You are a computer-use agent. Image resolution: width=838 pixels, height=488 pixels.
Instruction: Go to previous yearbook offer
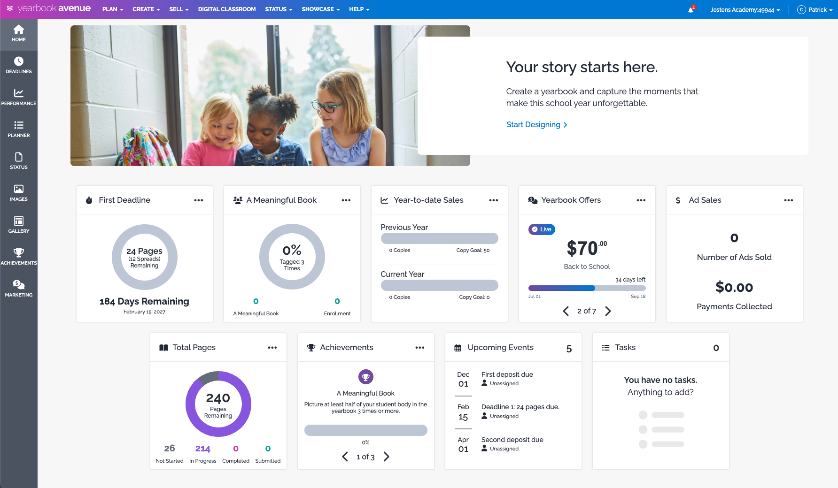(x=566, y=311)
